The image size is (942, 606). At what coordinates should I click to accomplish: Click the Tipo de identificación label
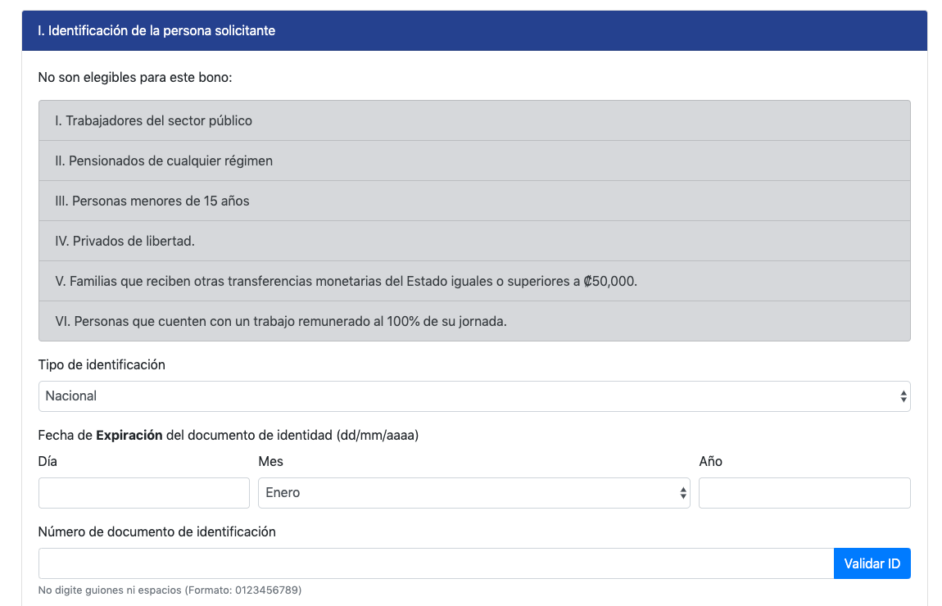[x=102, y=365]
